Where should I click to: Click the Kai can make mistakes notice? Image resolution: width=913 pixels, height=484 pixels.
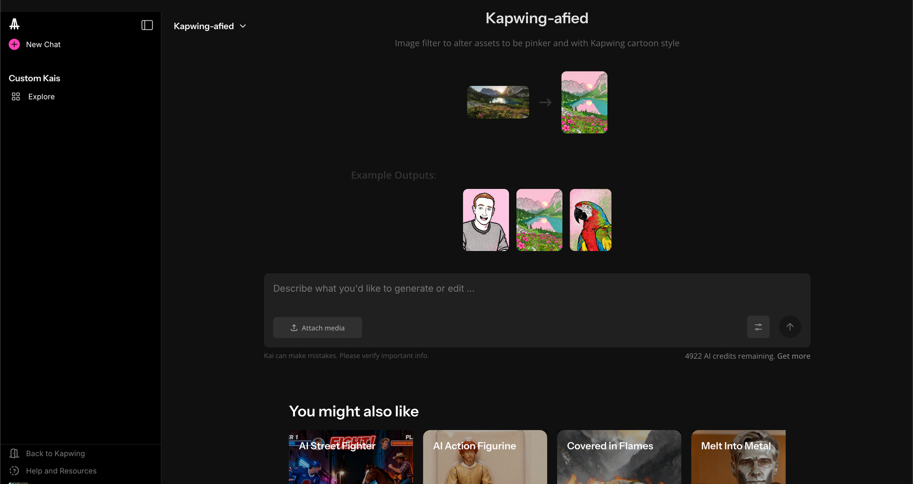point(346,356)
